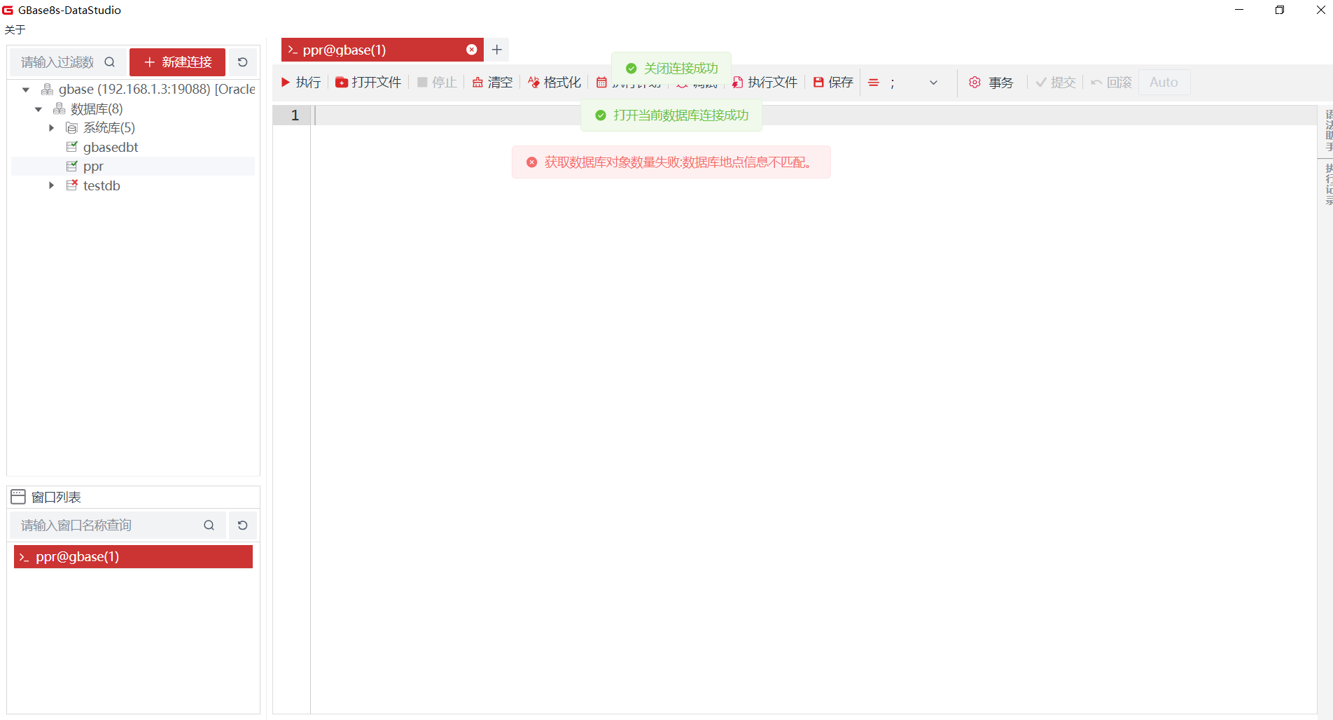Select ppr@gbase(1) in the window list
Viewport: 1333px width, 720px height.
tap(133, 557)
